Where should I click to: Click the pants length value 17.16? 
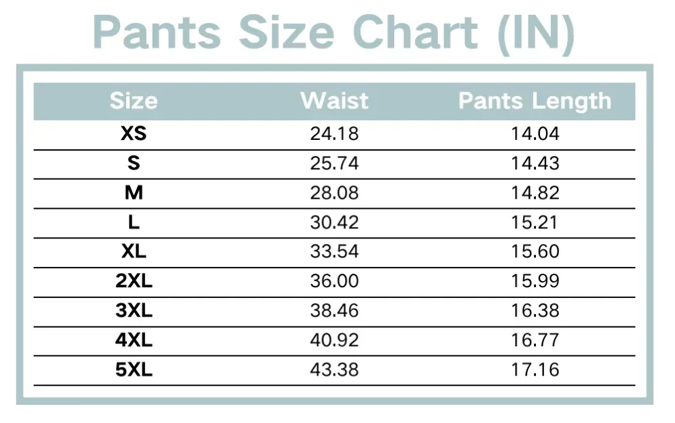[535, 370]
